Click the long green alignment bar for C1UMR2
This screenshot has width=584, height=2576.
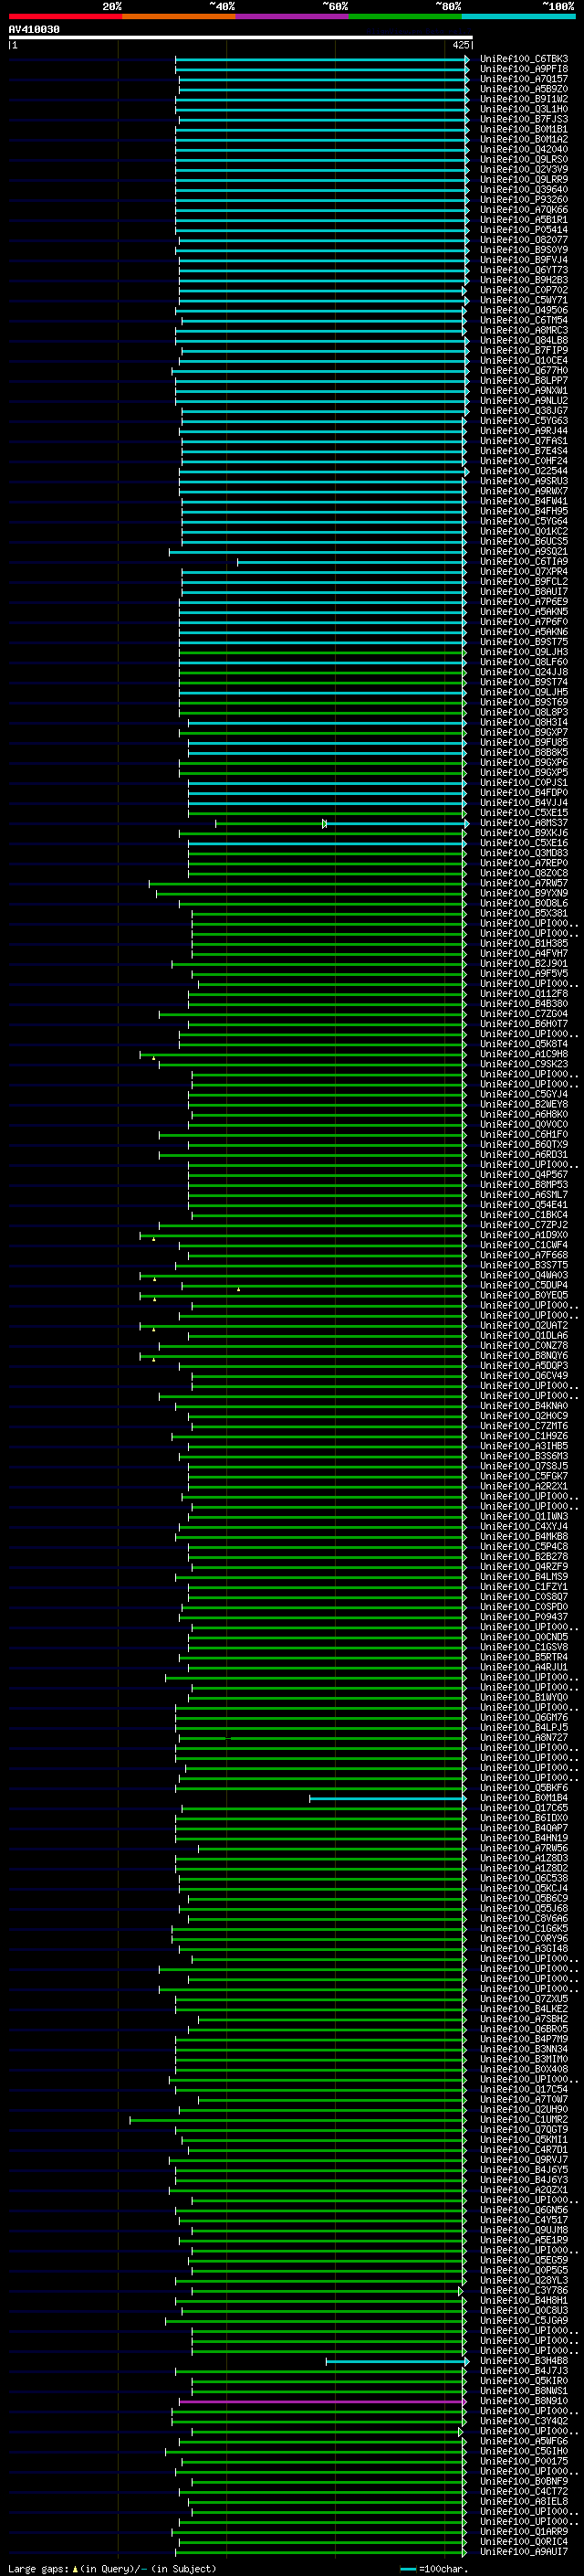pyautogui.click(x=297, y=2120)
